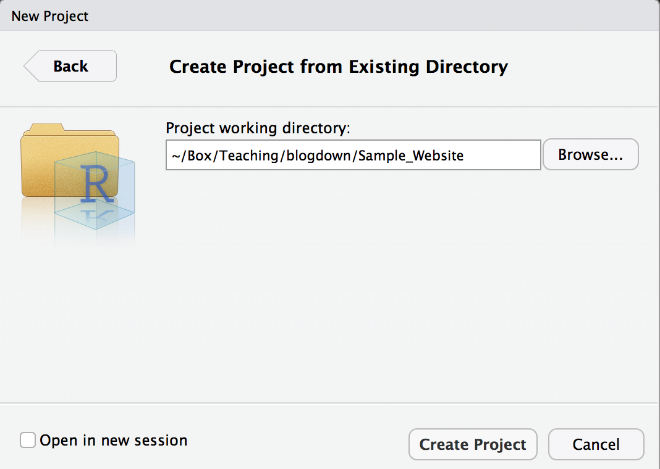Click the 'Open in new session' label text

coord(114,440)
